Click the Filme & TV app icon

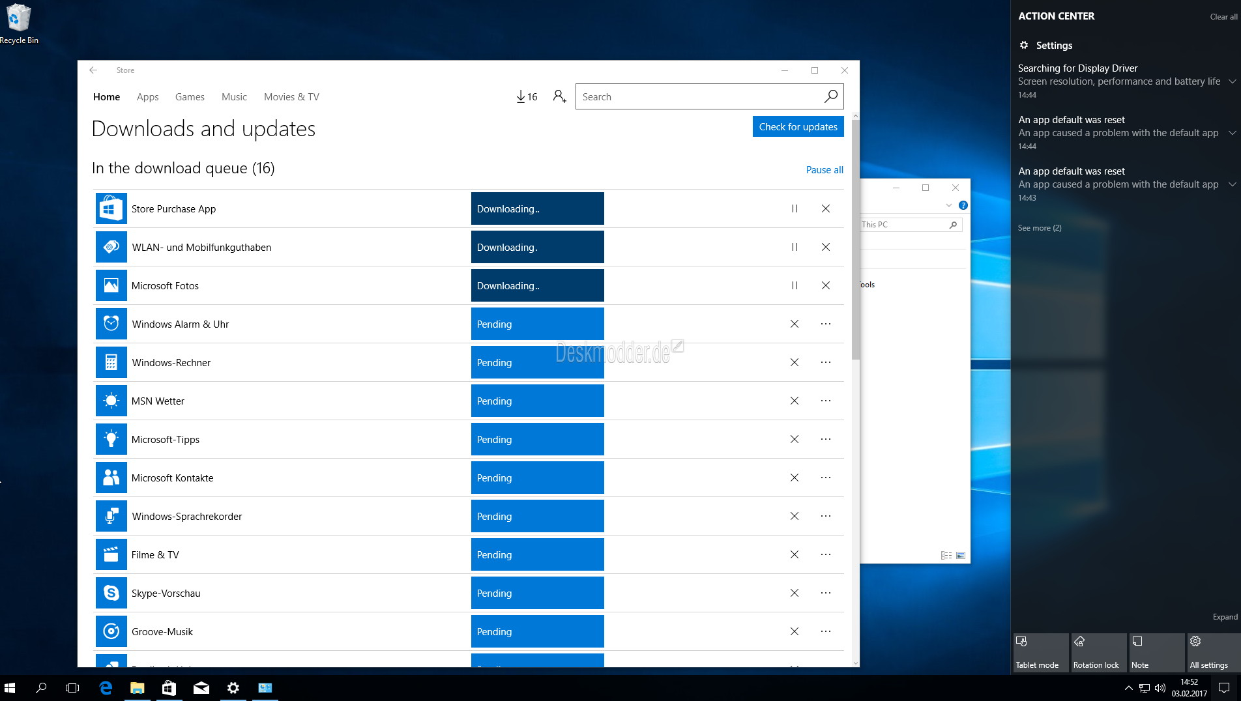tap(111, 554)
